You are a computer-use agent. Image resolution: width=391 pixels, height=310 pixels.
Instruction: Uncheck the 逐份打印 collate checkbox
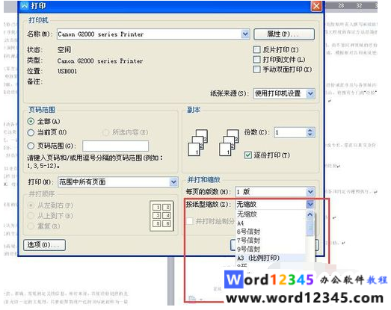(x=248, y=155)
